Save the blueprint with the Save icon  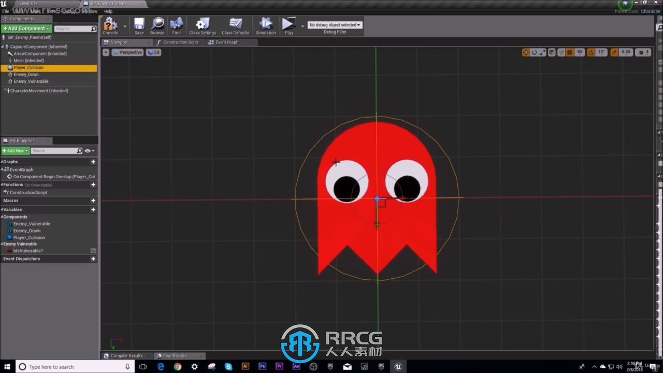(x=139, y=26)
